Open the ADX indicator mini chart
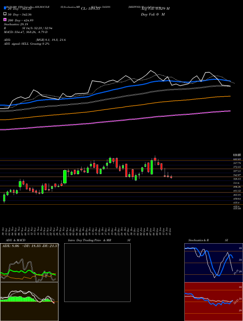The width and height of the screenshot is (243, 321). (x=29, y=263)
